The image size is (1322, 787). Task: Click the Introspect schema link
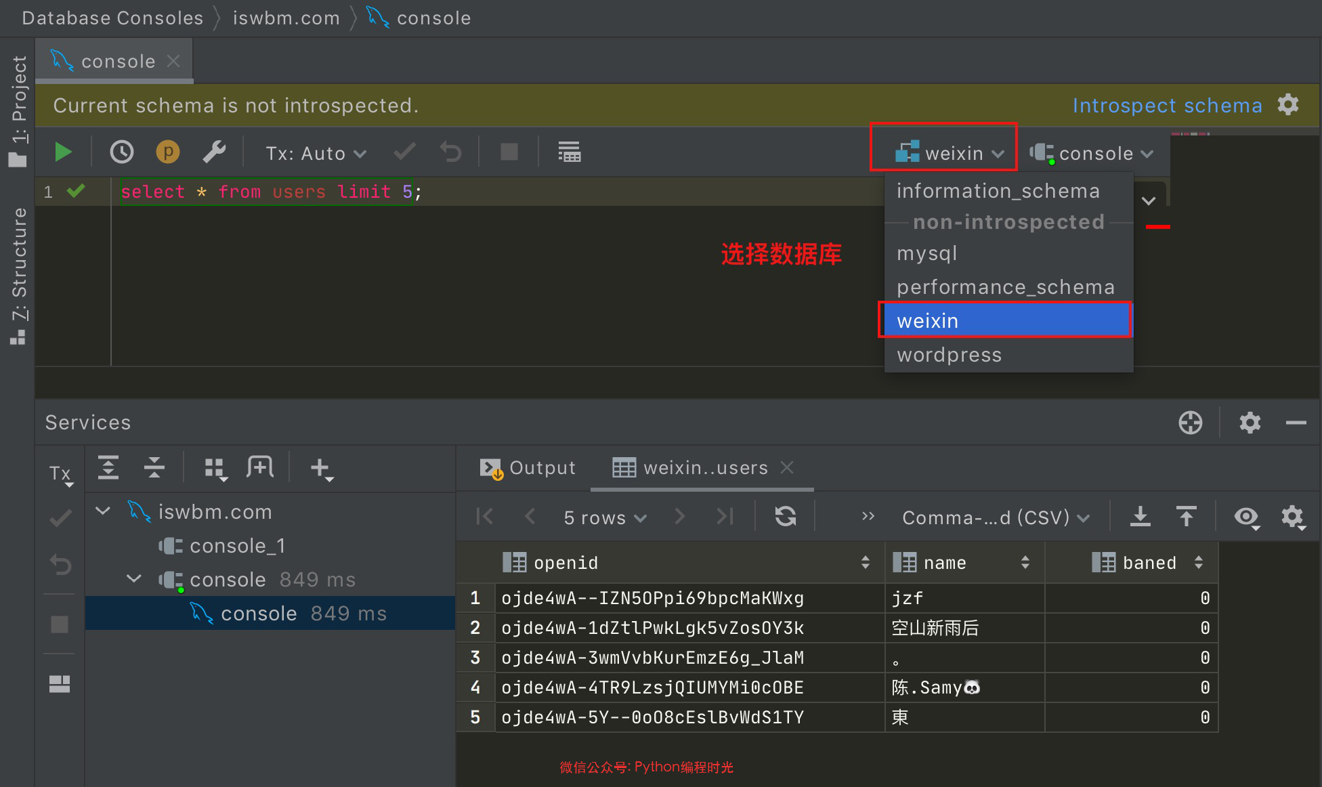[1167, 106]
